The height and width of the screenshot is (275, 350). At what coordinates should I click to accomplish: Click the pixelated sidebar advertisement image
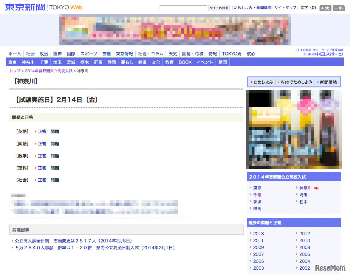click(294, 129)
